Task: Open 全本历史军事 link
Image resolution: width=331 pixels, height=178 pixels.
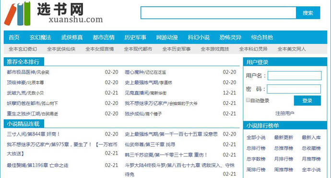Action: [176, 49]
